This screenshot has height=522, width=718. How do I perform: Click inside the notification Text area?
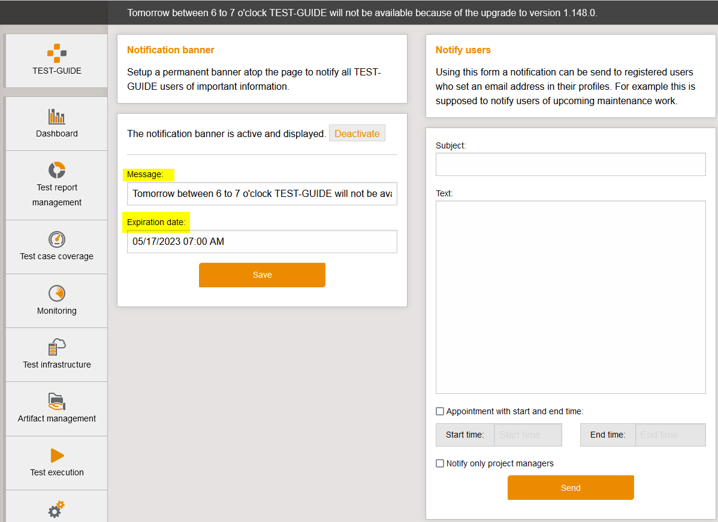coord(570,297)
